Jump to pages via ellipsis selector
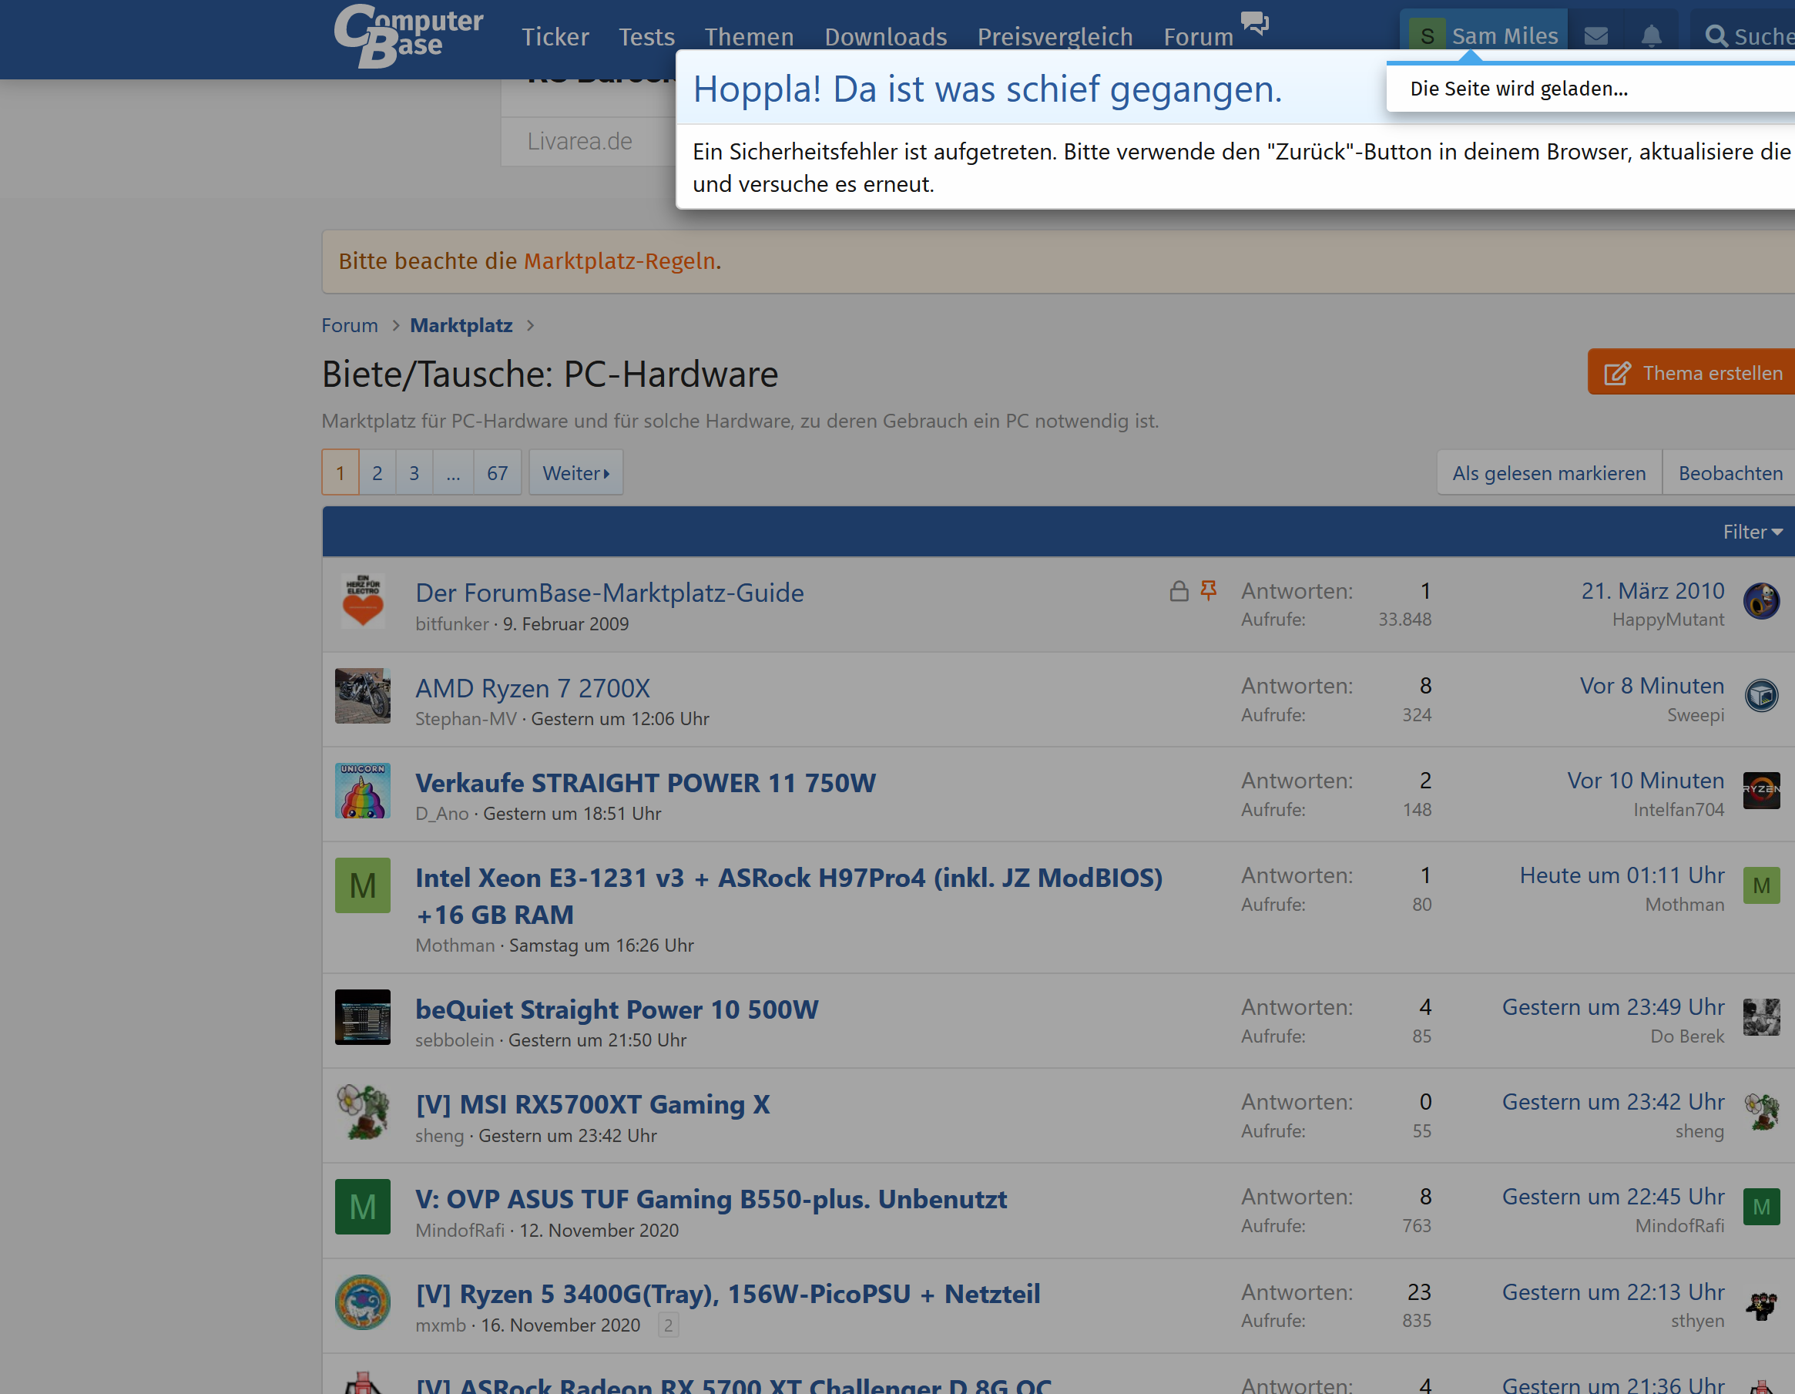The image size is (1795, 1394). [x=453, y=472]
